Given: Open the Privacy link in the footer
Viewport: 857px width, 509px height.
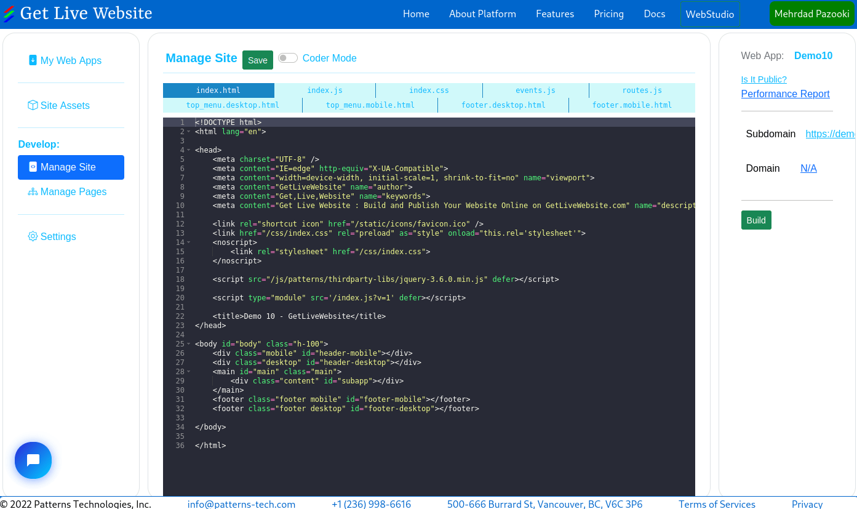Looking at the screenshot, I should [x=807, y=504].
